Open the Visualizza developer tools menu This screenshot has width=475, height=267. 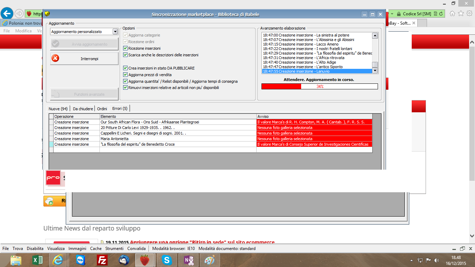click(x=56, y=249)
